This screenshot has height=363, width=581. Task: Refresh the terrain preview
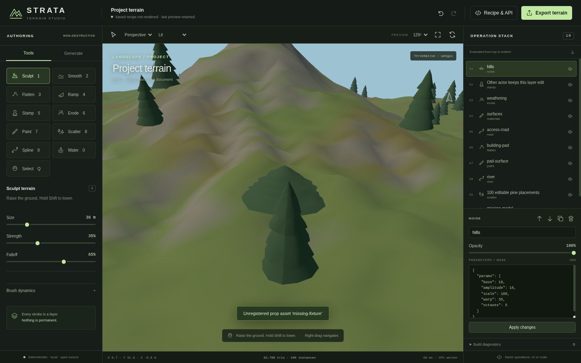click(452, 35)
